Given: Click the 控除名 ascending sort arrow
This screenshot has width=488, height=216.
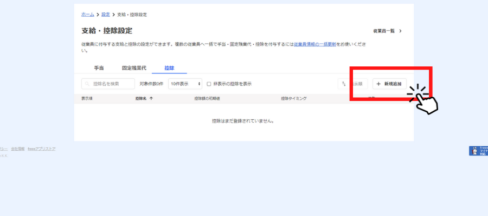Looking at the screenshot, I should tap(151, 99).
